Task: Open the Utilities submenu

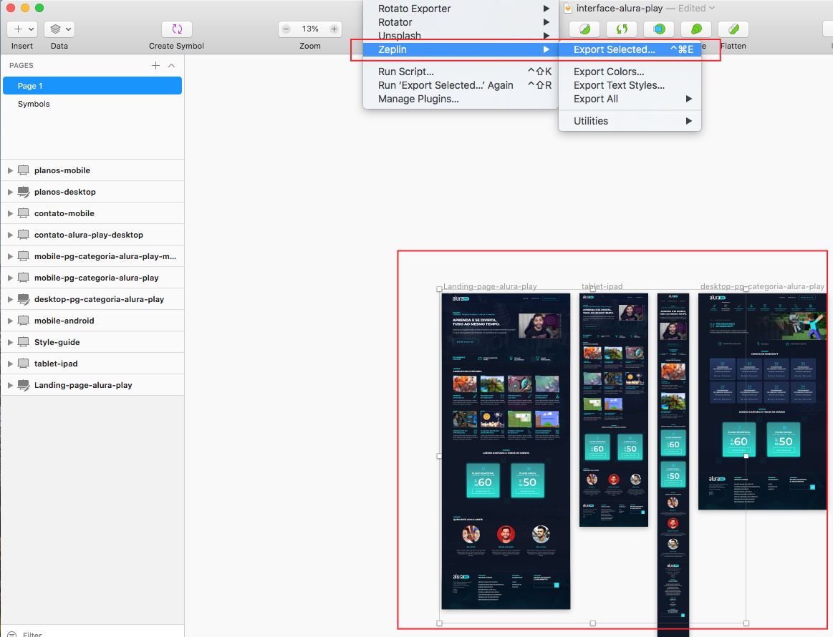Action: [630, 121]
